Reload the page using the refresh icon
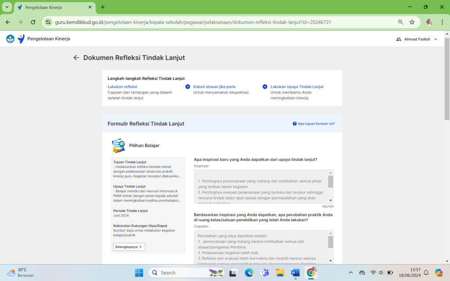The width and height of the screenshot is (450, 281). [x=33, y=22]
